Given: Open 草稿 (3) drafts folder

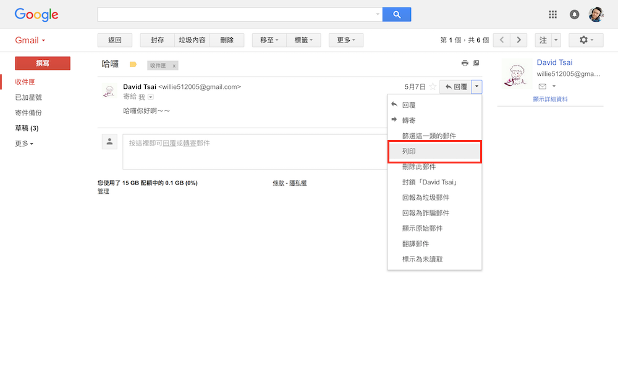Looking at the screenshot, I should [27, 128].
